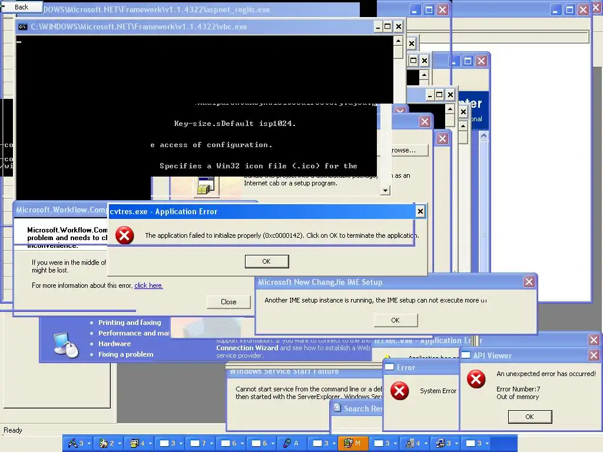Click scroll-down arrow below the Internet cab description
This screenshot has width=603, height=452.
[385, 190]
